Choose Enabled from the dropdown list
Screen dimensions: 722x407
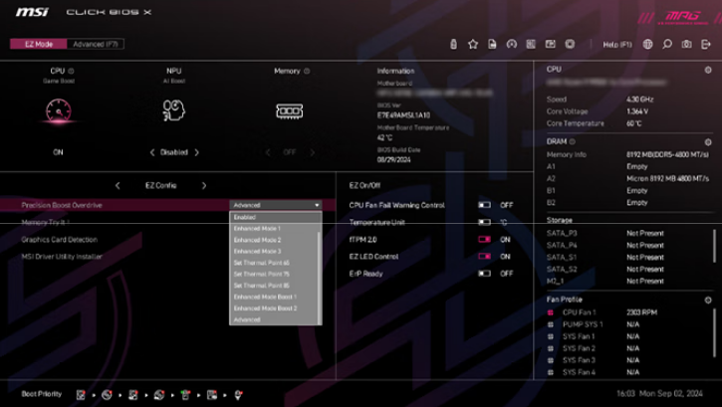(274, 217)
